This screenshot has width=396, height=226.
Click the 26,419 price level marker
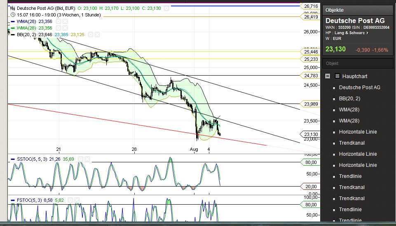pyautogui.click(x=310, y=17)
